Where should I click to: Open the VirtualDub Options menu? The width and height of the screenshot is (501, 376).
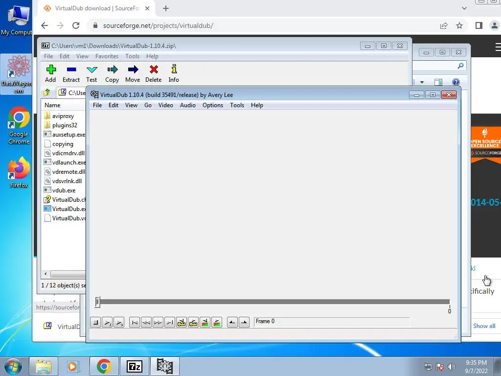click(x=213, y=105)
